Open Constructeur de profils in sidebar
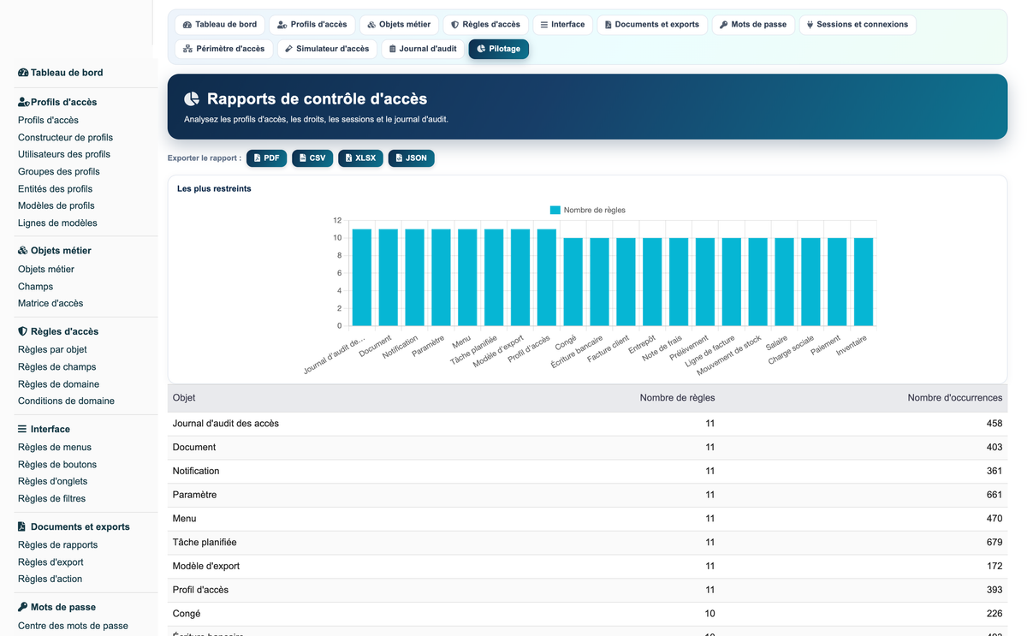 pyautogui.click(x=65, y=137)
